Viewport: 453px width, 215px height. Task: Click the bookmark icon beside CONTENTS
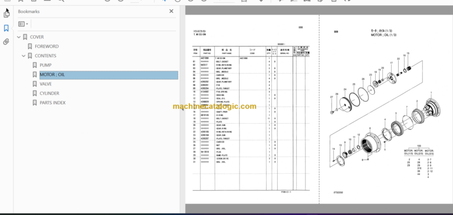[29, 56]
